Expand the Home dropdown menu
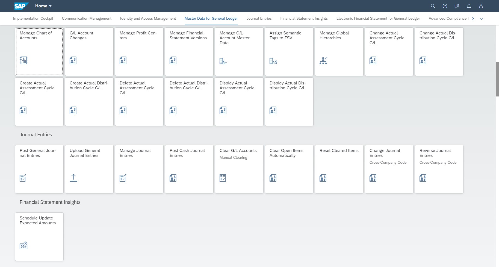499x267 pixels. point(43,6)
